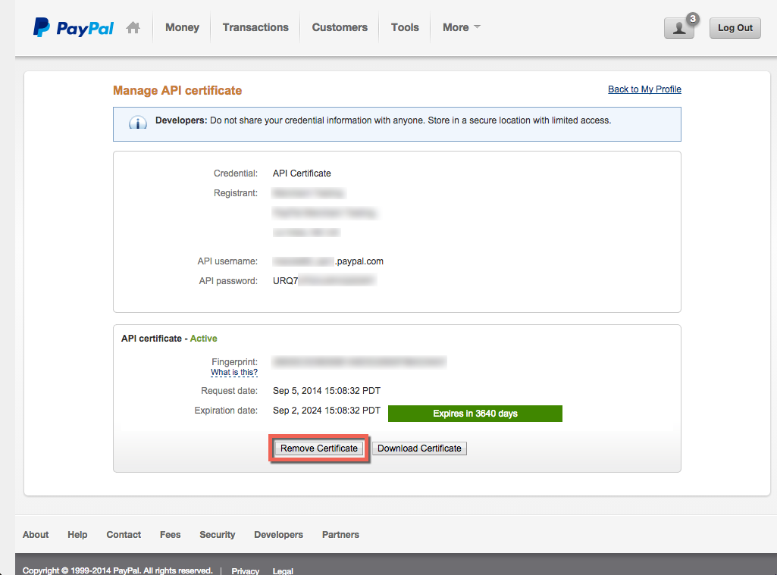The height and width of the screenshot is (575, 777).
Task: Open the Transactions menu
Action: pyautogui.click(x=255, y=27)
